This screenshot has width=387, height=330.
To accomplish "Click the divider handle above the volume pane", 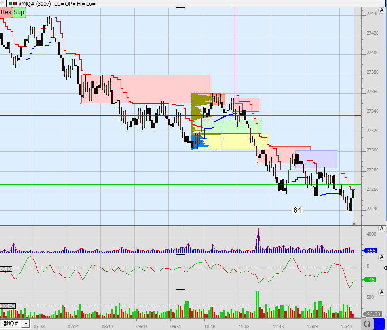I will click(x=181, y=226).
